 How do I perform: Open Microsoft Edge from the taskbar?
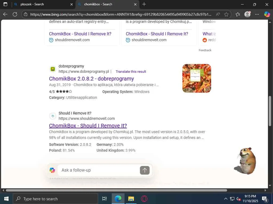click(x=118, y=199)
